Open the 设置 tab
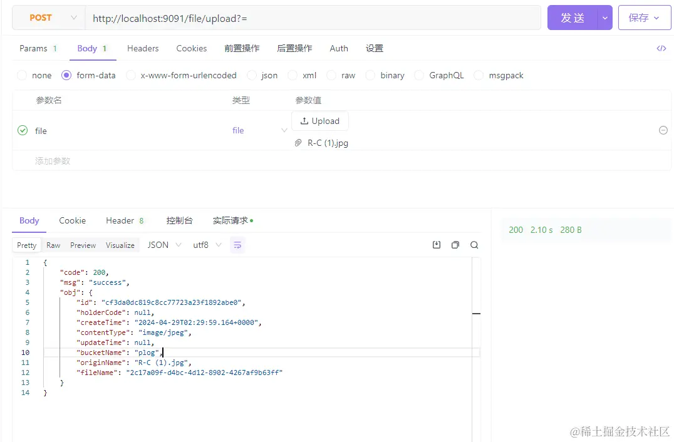 coord(375,48)
